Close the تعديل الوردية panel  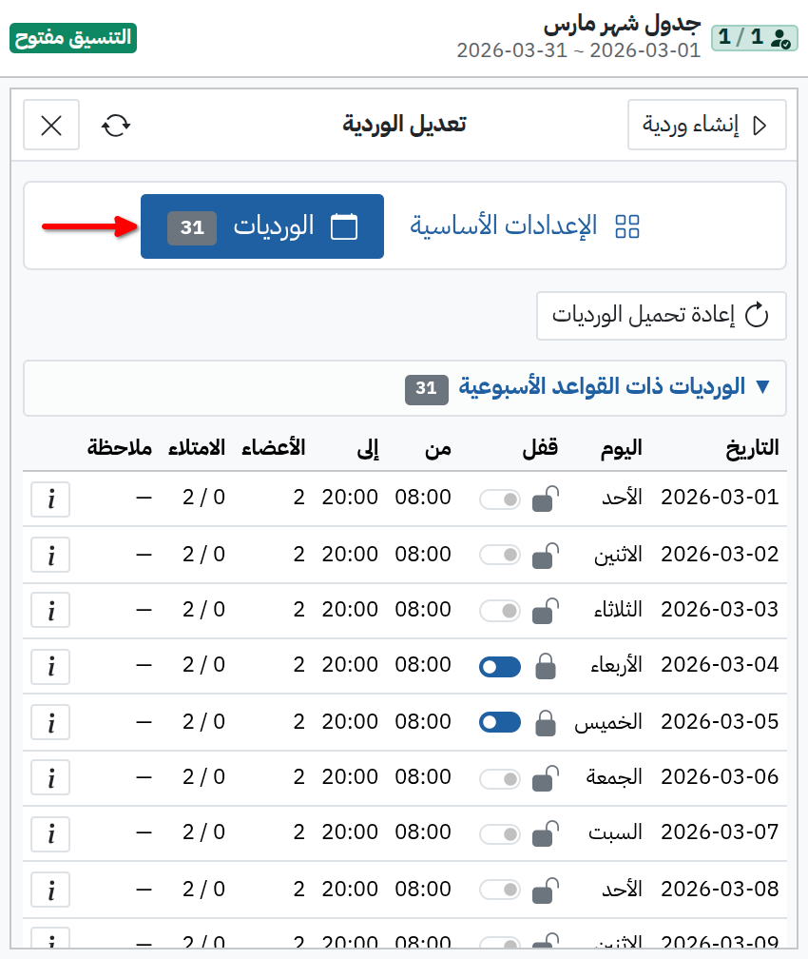(51, 126)
